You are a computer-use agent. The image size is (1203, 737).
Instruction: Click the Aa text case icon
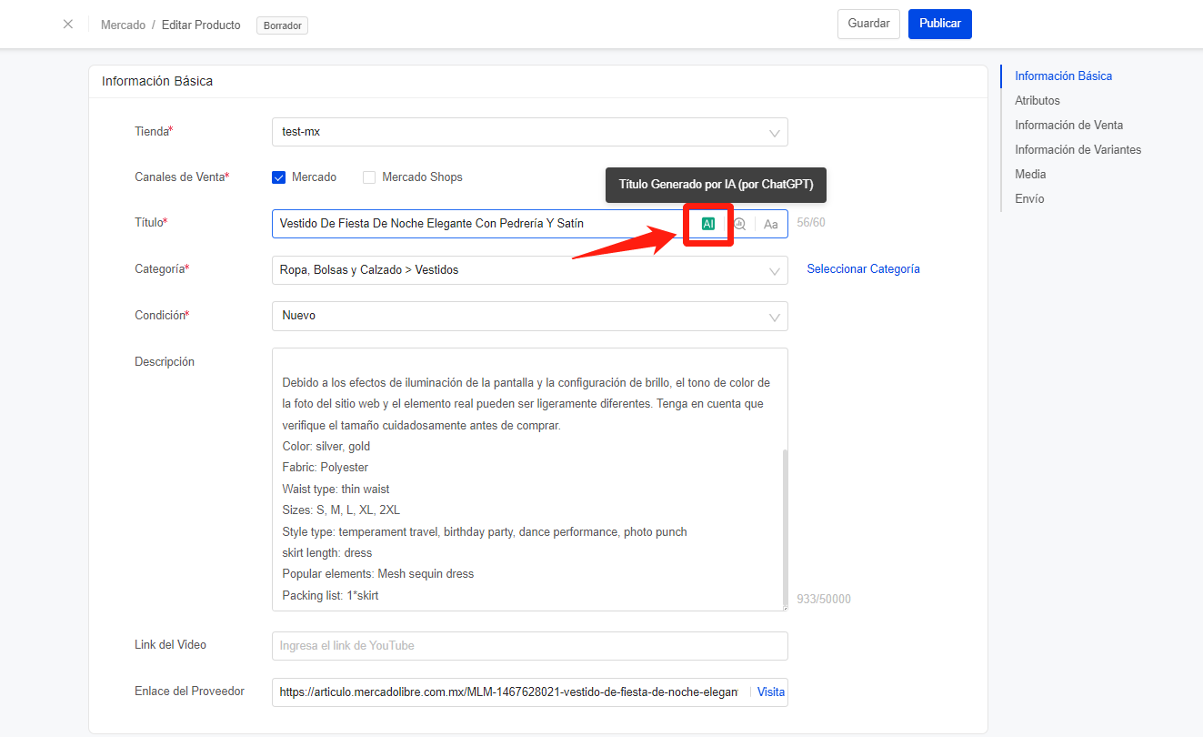point(771,224)
